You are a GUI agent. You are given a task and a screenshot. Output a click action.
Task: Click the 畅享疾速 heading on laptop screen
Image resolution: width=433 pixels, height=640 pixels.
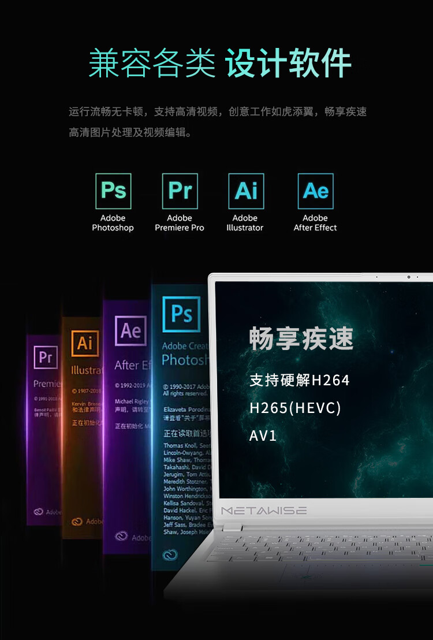coord(301,338)
